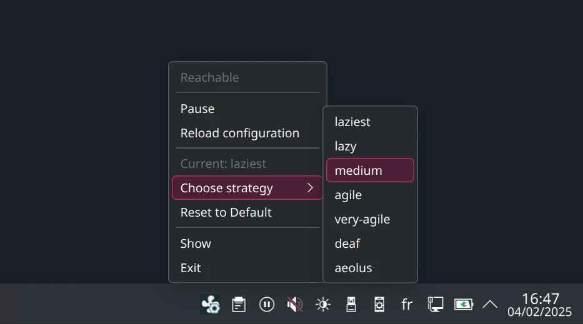Open the clock showing 16:47

540,305
